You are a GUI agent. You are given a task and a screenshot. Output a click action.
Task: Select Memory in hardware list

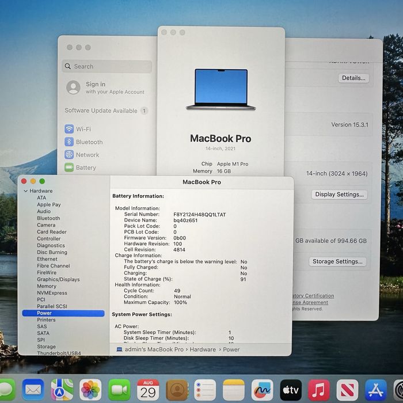click(47, 286)
